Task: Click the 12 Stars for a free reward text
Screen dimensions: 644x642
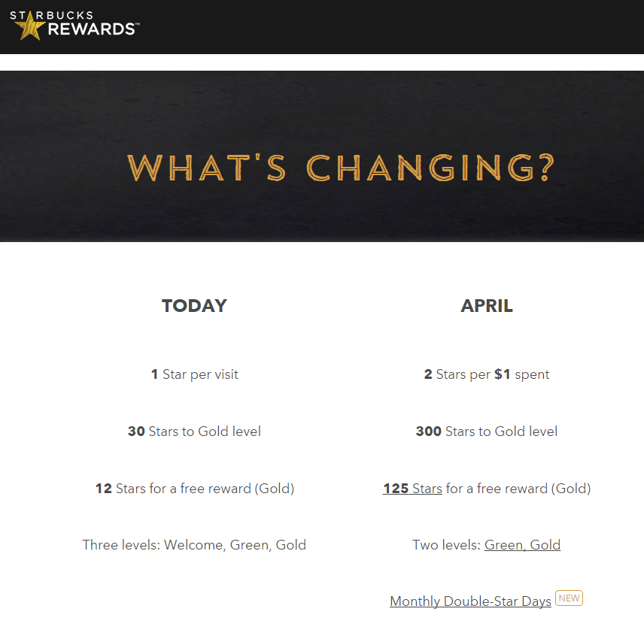Action: click(195, 489)
